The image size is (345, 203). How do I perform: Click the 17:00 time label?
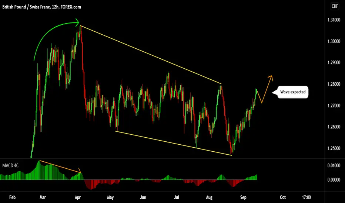(x=306, y=197)
